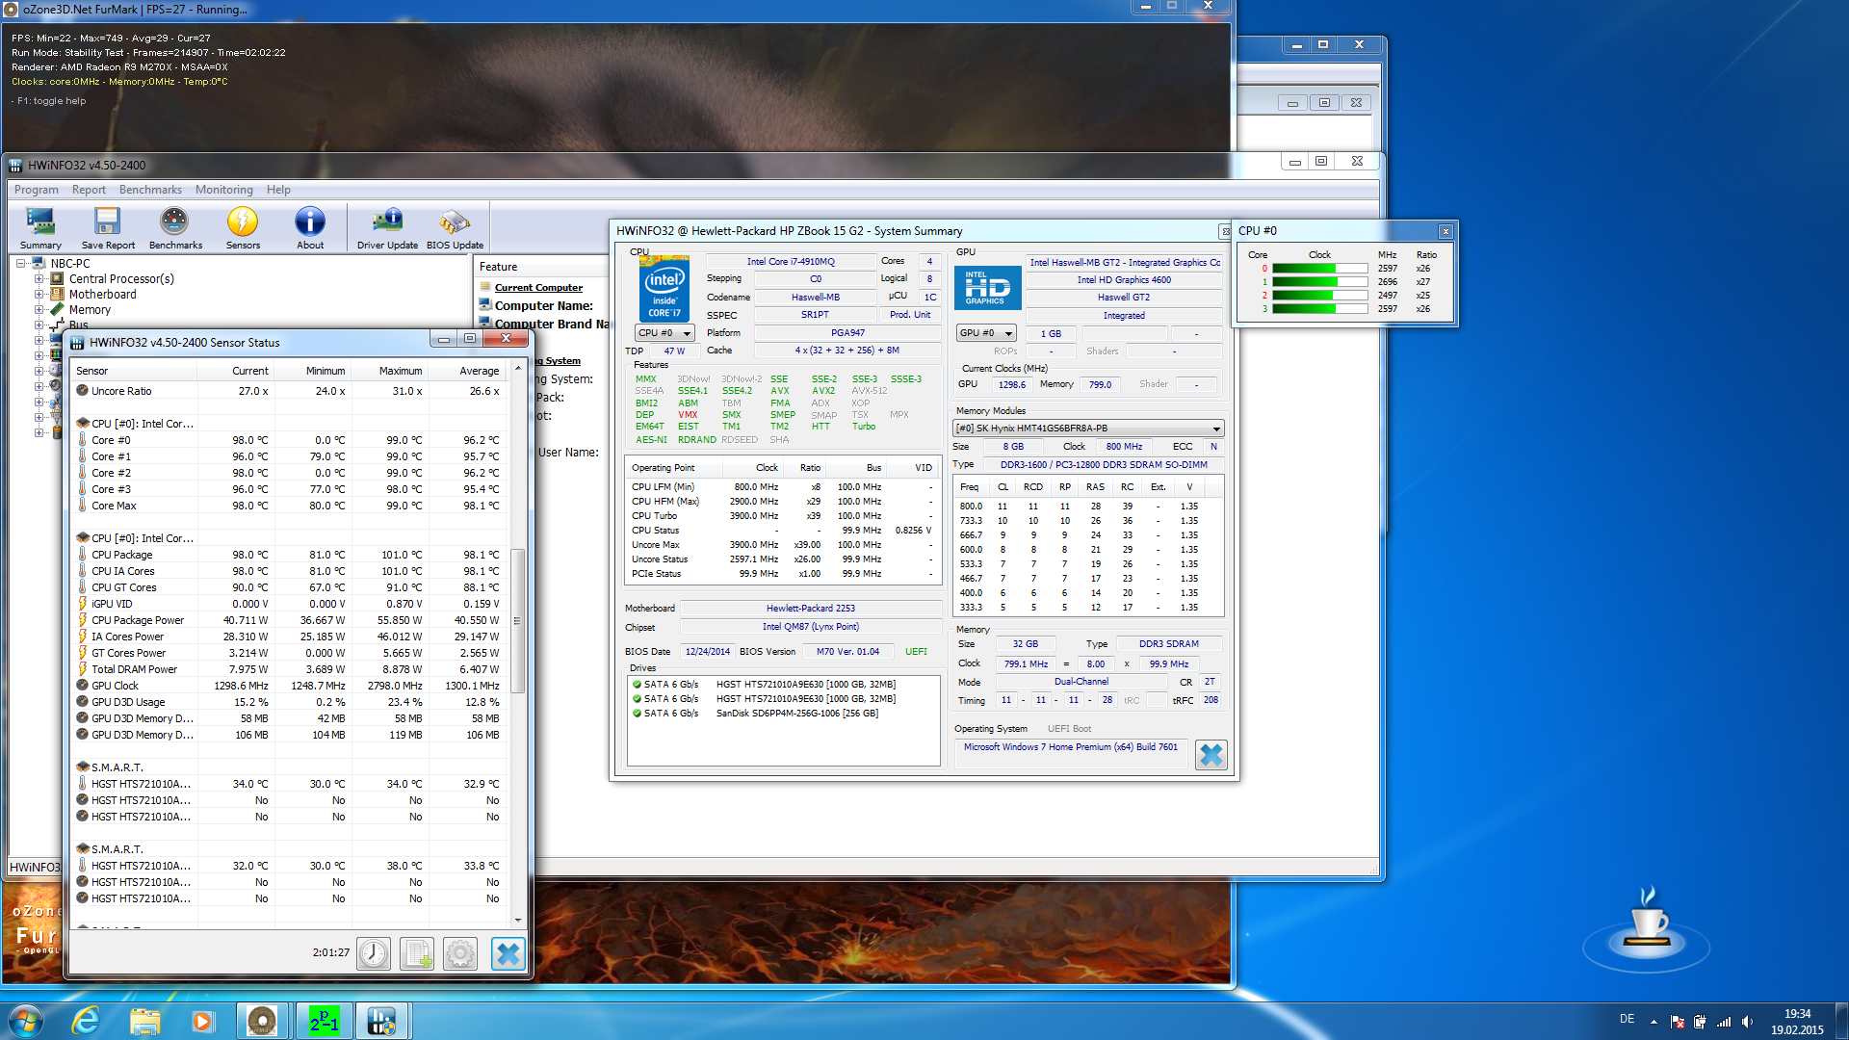Open the Report menu
Image resolution: width=1849 pixels, height=1040 pixels.
pos(89,190)
